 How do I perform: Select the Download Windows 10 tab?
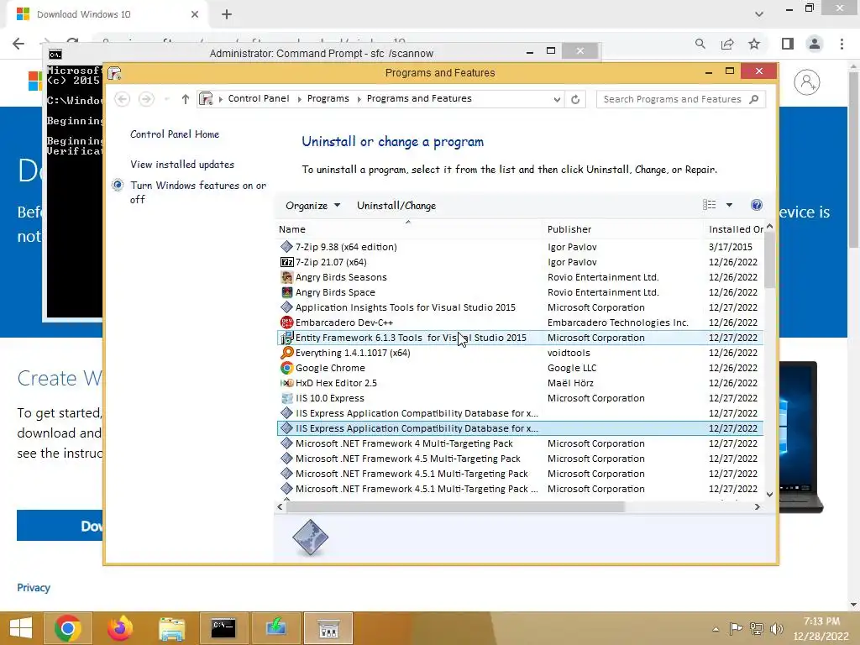(107, 14)
